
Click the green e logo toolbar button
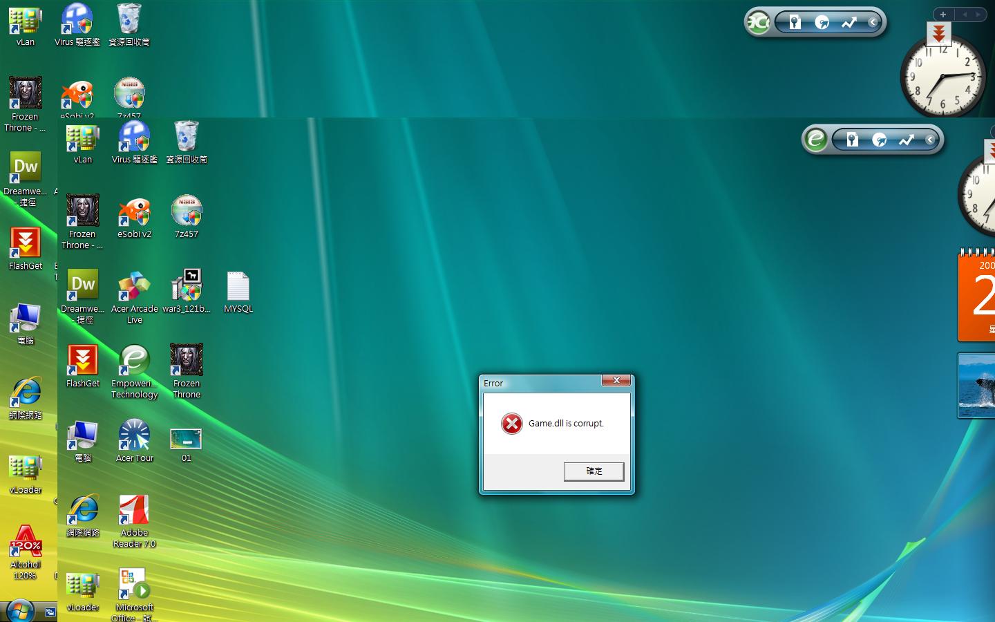point(815,140)
